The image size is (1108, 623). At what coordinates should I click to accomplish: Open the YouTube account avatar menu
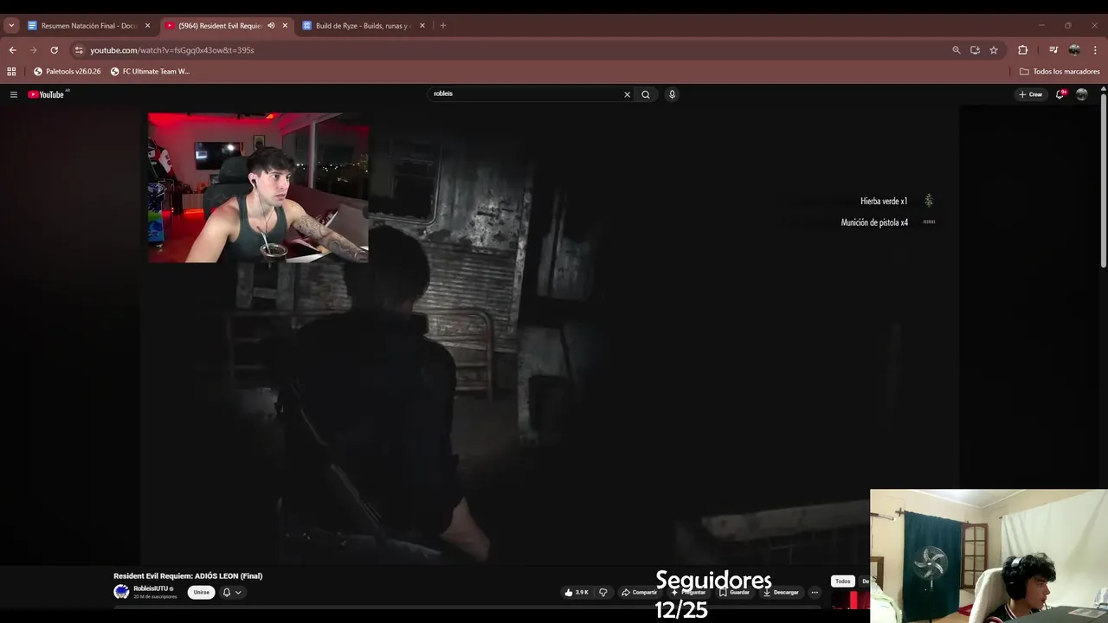1081,94
